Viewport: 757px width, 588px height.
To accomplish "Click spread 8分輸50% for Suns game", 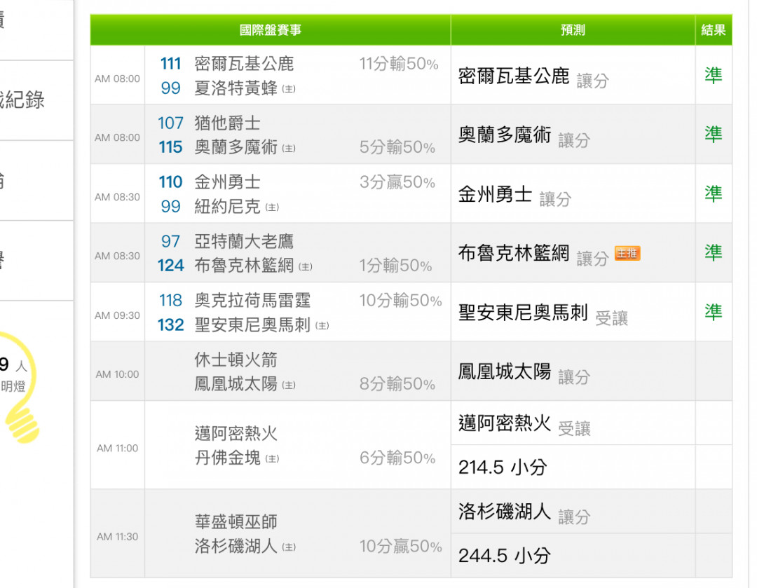I will pos(397,384).
